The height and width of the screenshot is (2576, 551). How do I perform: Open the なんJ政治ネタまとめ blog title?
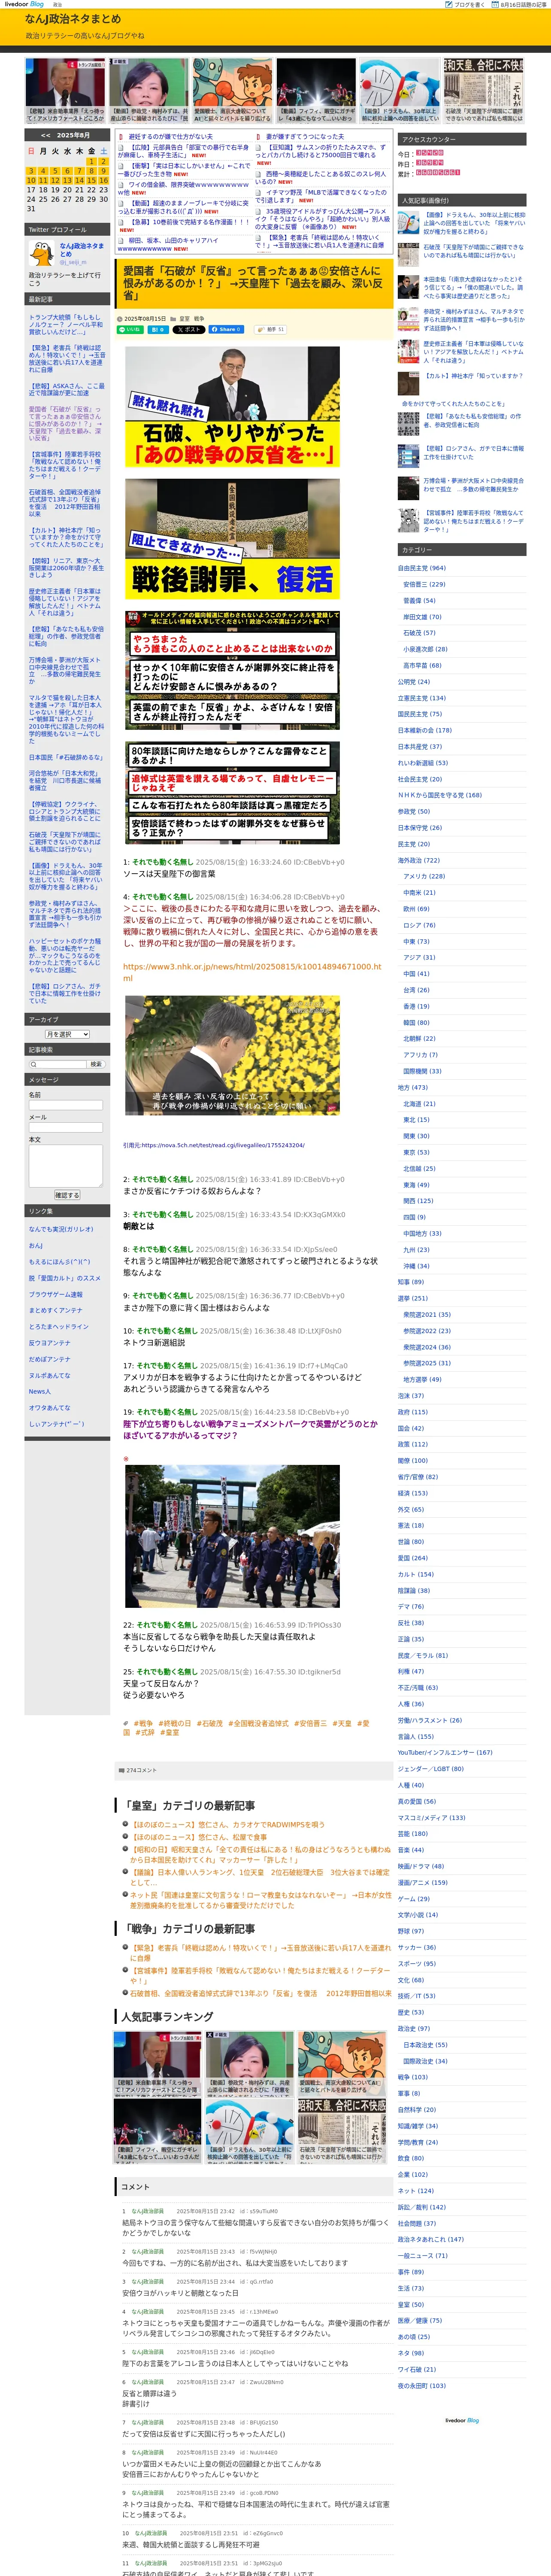[x=73, y=19]
